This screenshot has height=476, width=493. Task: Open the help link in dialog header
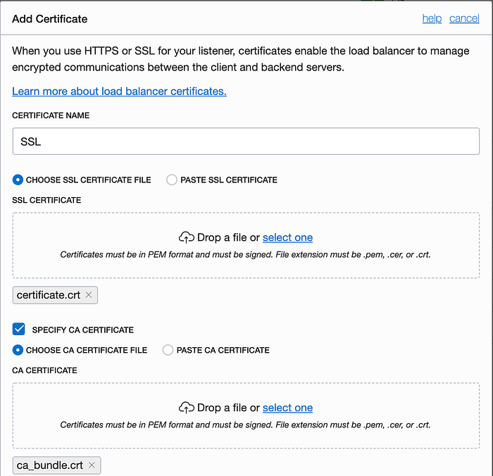point(432,18)
